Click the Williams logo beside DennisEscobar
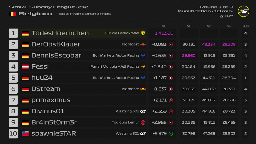 143,55
